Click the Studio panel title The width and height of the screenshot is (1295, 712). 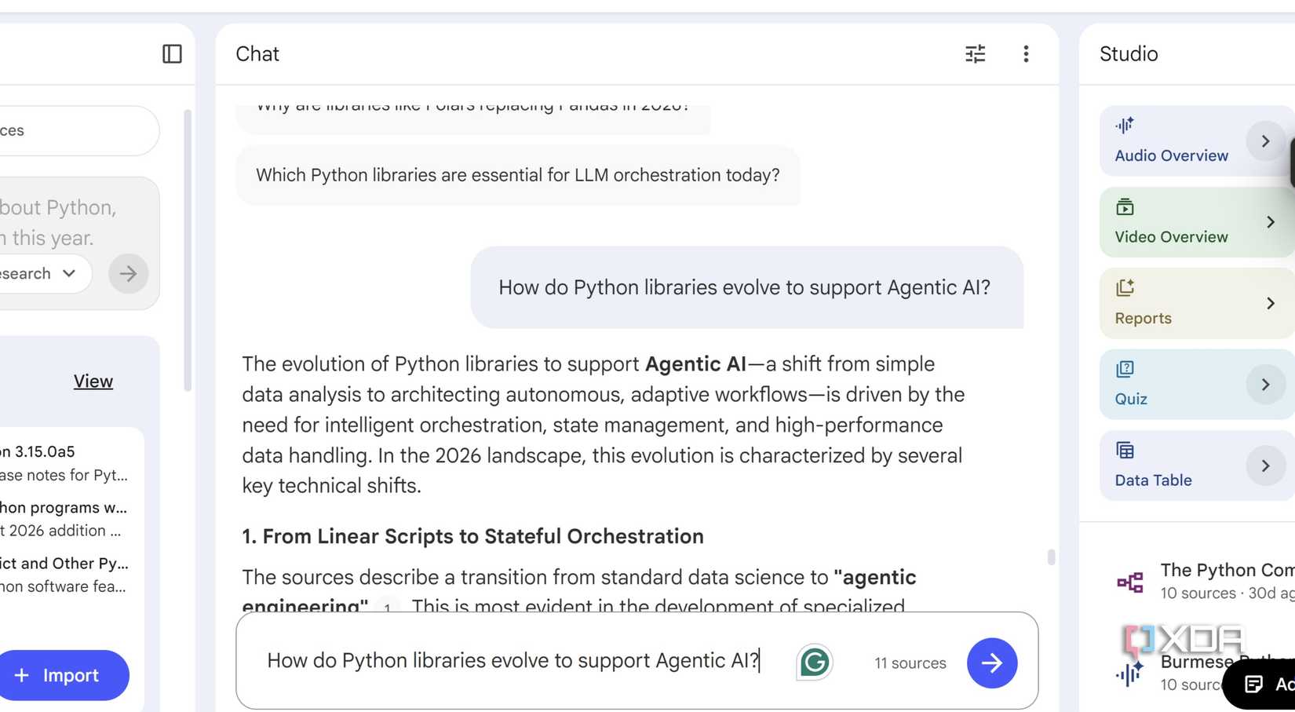tap(1129, 53)
